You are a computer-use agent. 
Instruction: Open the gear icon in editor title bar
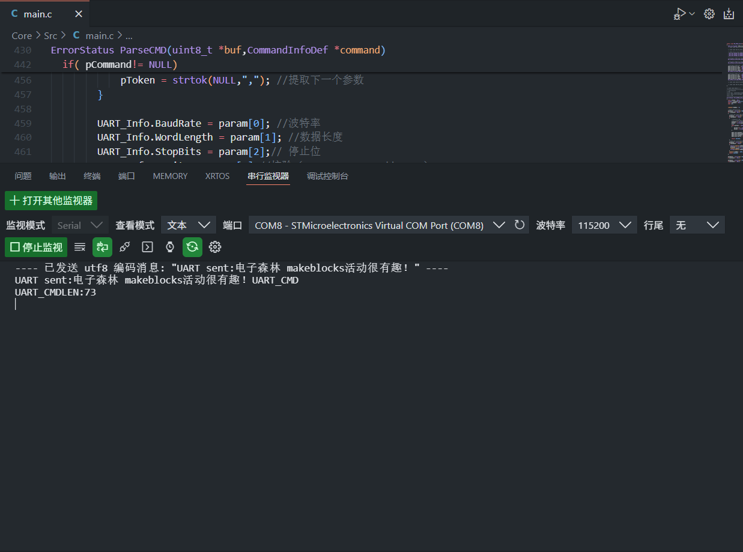[709, 14]
